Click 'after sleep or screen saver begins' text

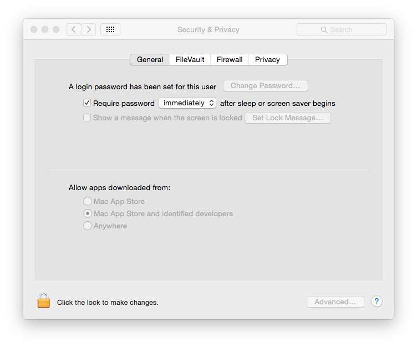tap(278, 103)
